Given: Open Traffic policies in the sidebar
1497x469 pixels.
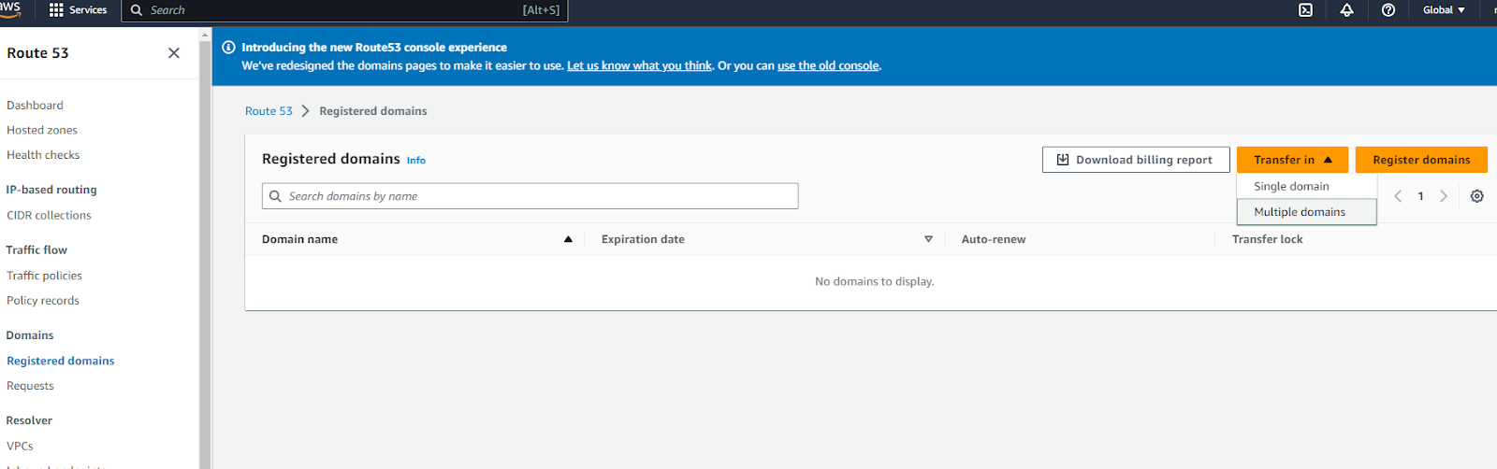Looking at the screenshot, I should pyautogui.click(x=44, y=276).
